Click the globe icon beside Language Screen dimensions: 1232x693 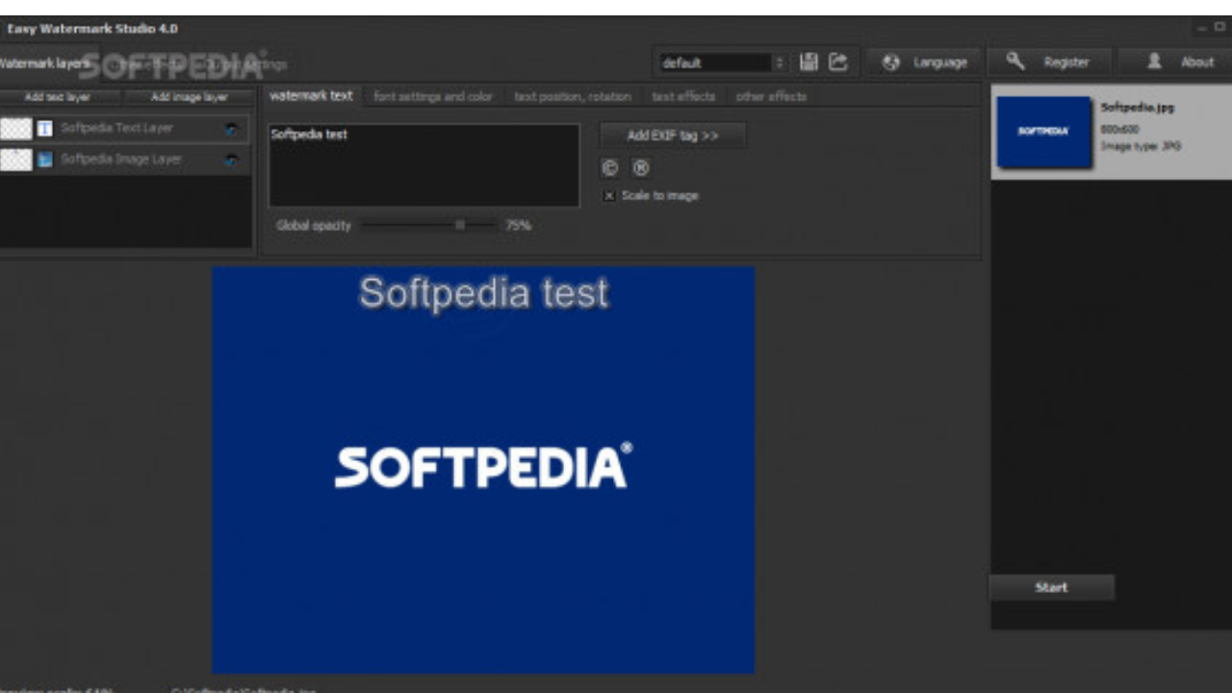click(891, 63)
